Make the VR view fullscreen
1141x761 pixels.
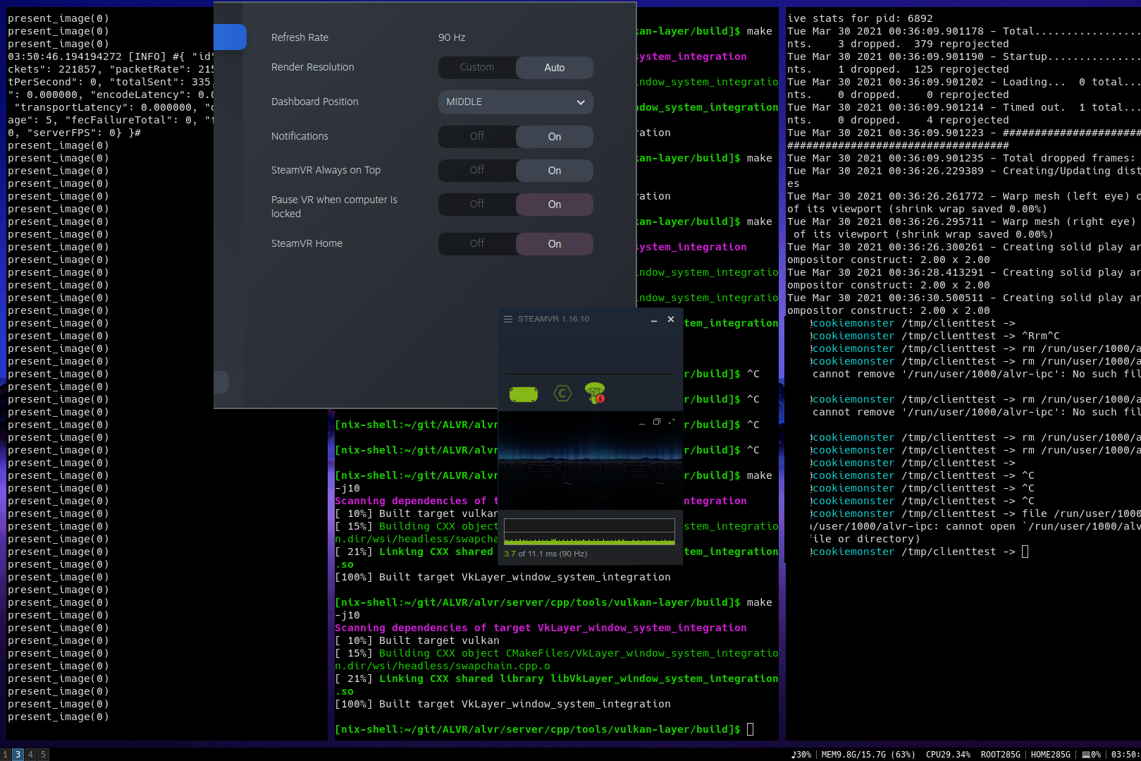pyautogui.click(x=672, y=422)
